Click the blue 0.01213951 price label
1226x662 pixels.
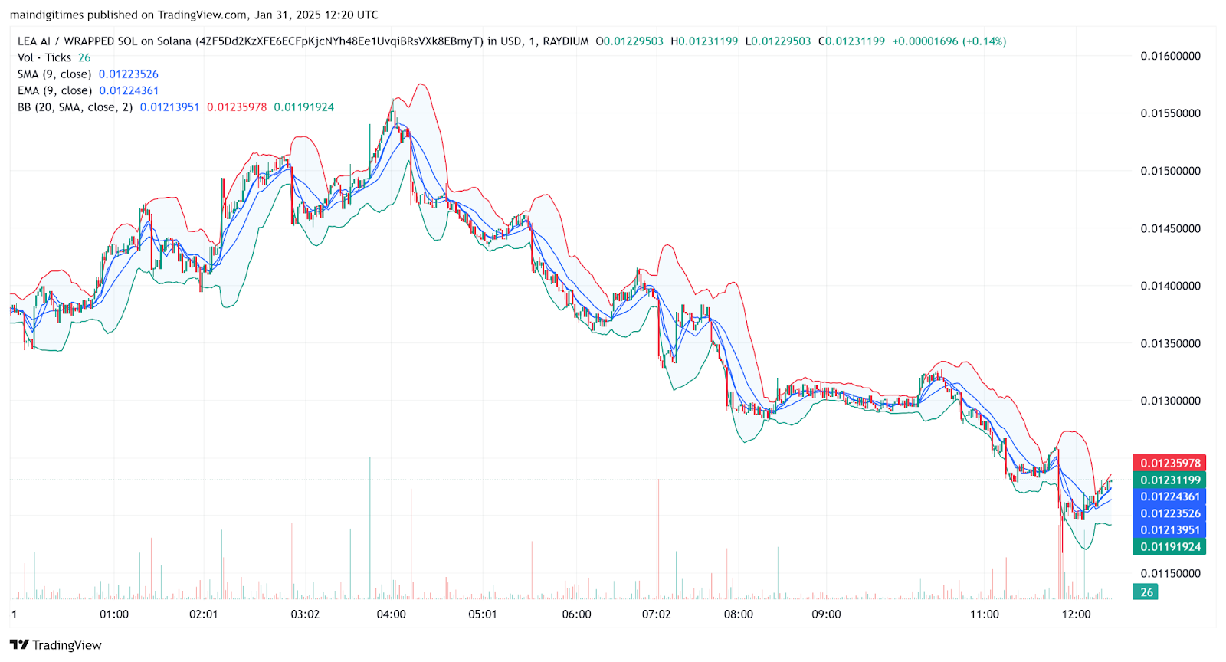pos(1169,530)
